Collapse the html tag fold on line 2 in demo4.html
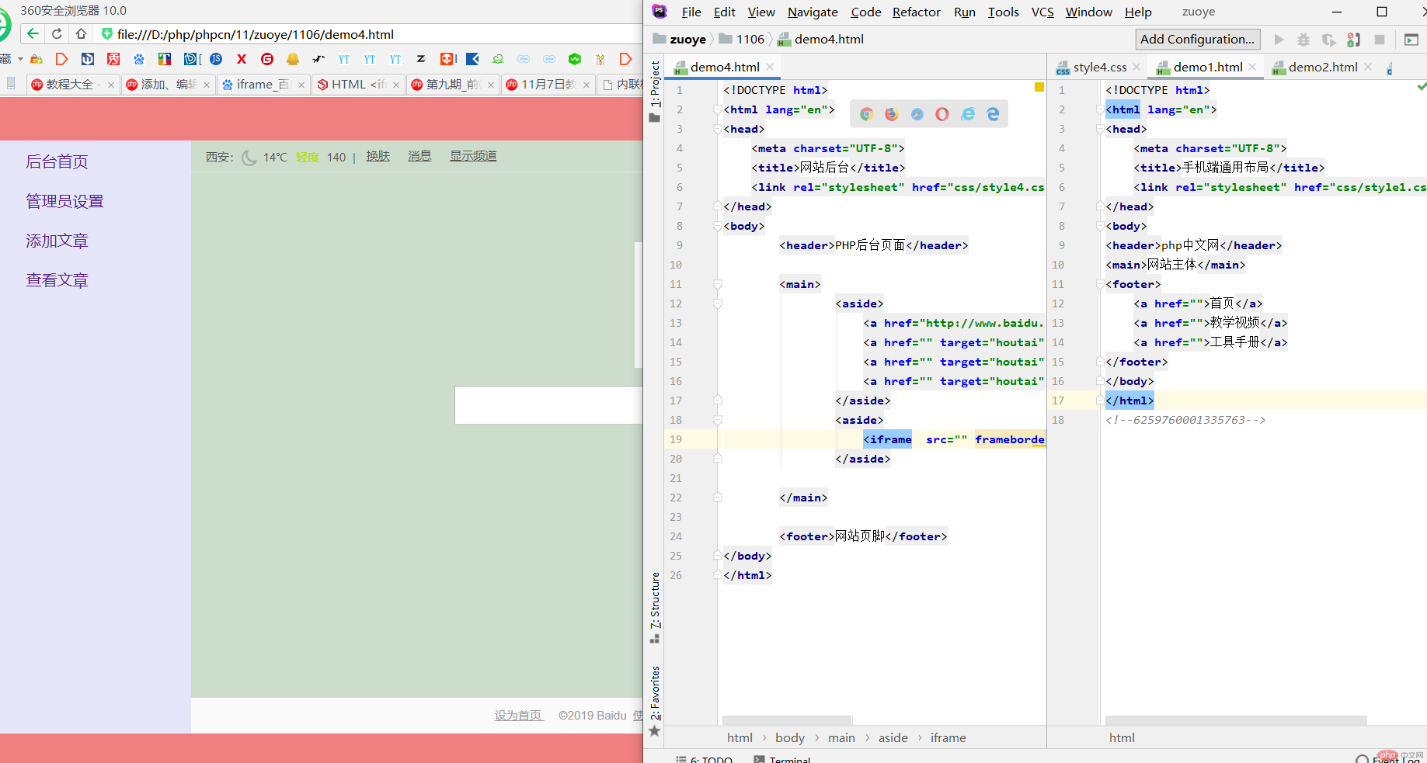This screenshot has height=763, width=1427. point(718,109)
